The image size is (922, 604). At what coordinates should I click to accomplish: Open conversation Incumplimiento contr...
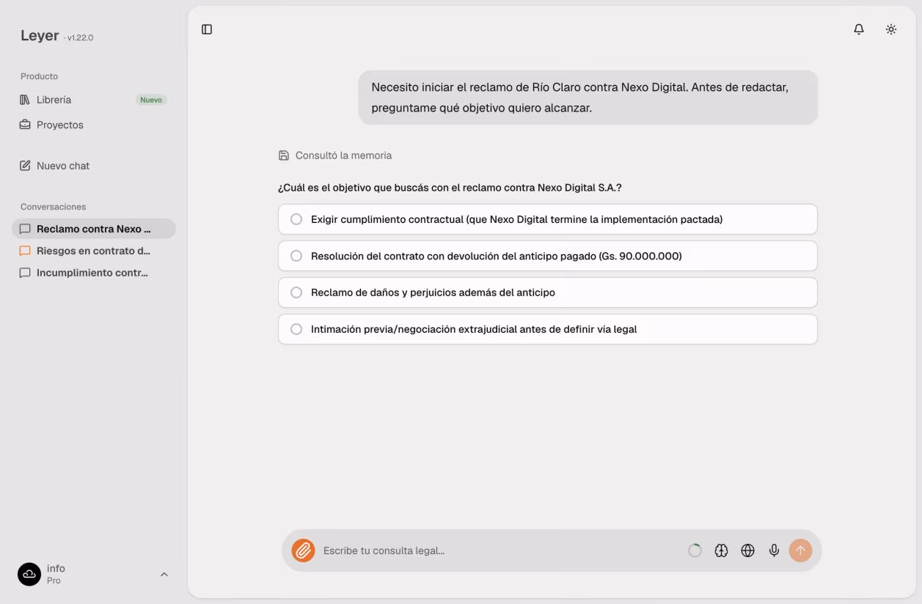93,273
